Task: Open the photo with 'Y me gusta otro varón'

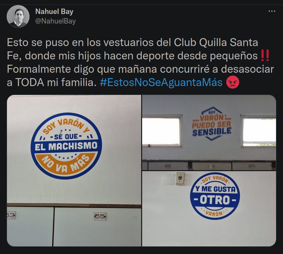Action: (x=209, y=209)
